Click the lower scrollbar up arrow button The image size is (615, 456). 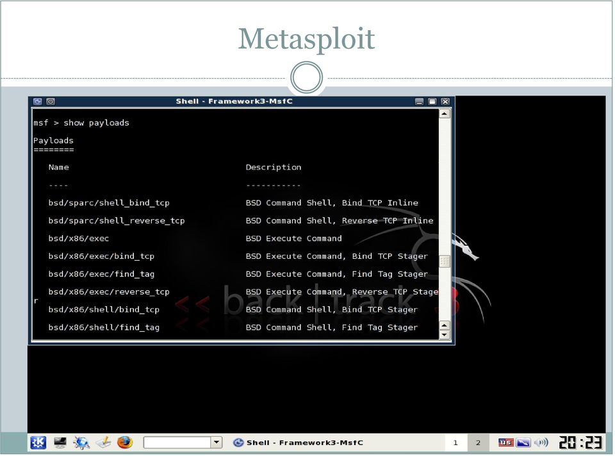point(444,325)
